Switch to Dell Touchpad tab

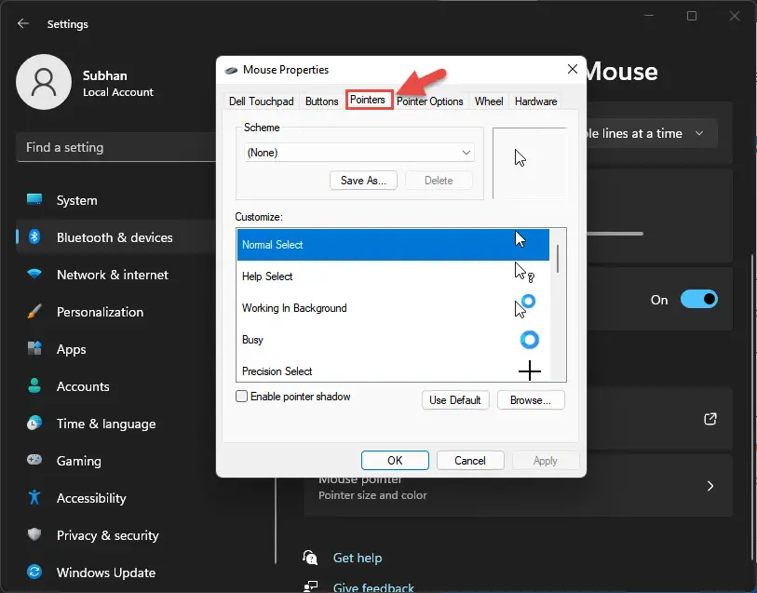[262, 101]
